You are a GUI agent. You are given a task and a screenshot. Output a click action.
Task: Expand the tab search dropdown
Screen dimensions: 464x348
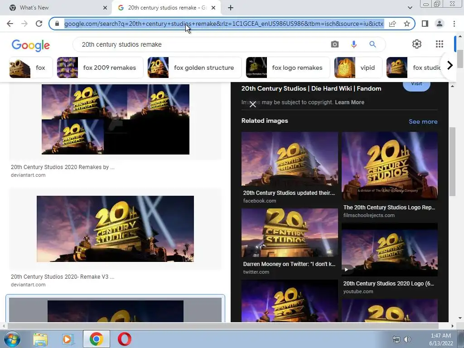tap(410, 8)
